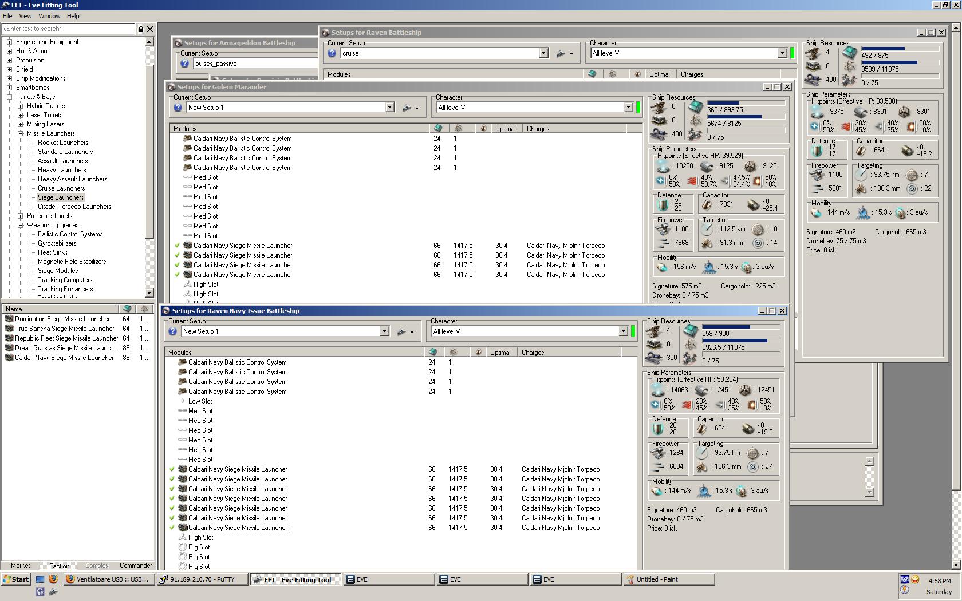Switch to the Commander tab
This screenshot has height=601, width=962.
point(136,566)
